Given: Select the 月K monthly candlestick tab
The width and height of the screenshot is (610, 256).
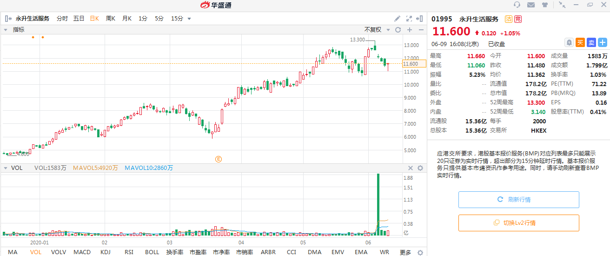Looking at the screenshot, I should click(127, 19).
